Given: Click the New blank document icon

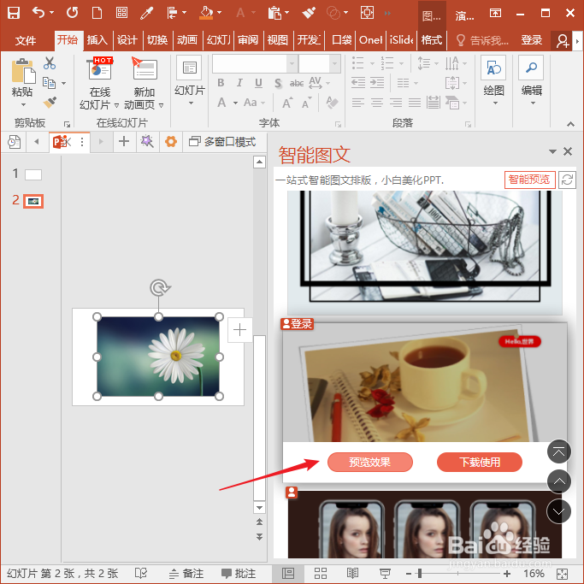Looking at the screenshot, I should click(97, 13).
